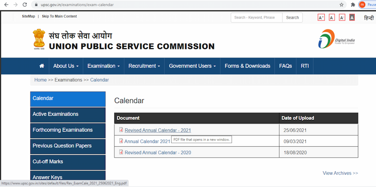Click the Calendar breadcrumb link
Image resolution: width=376 pixels, height=187 pixels.
coord(99,80)
